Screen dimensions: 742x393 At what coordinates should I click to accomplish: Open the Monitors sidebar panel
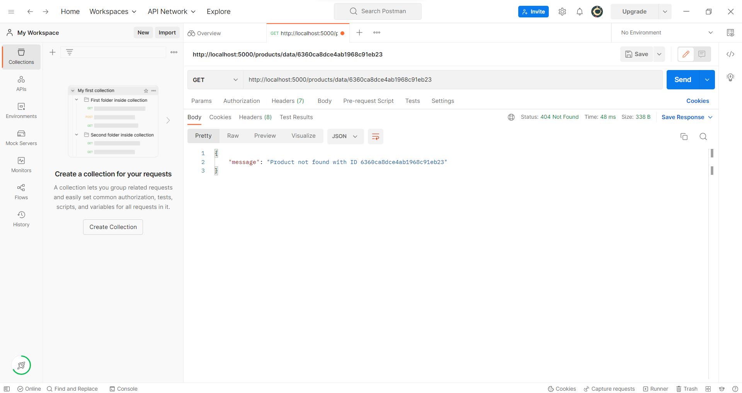(x=21, y=165)
